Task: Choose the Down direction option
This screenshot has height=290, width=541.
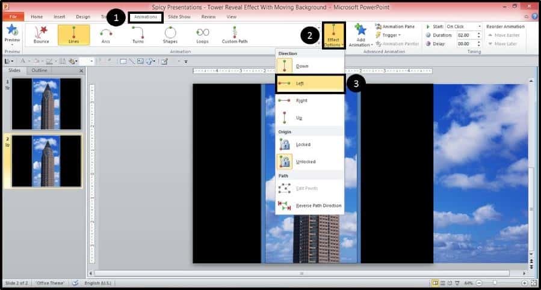Action: coord(310,66)
